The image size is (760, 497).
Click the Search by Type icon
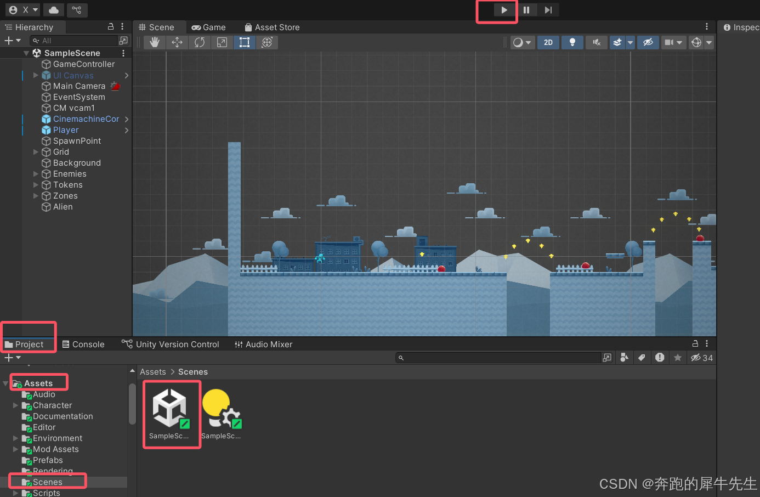point(624,358)
